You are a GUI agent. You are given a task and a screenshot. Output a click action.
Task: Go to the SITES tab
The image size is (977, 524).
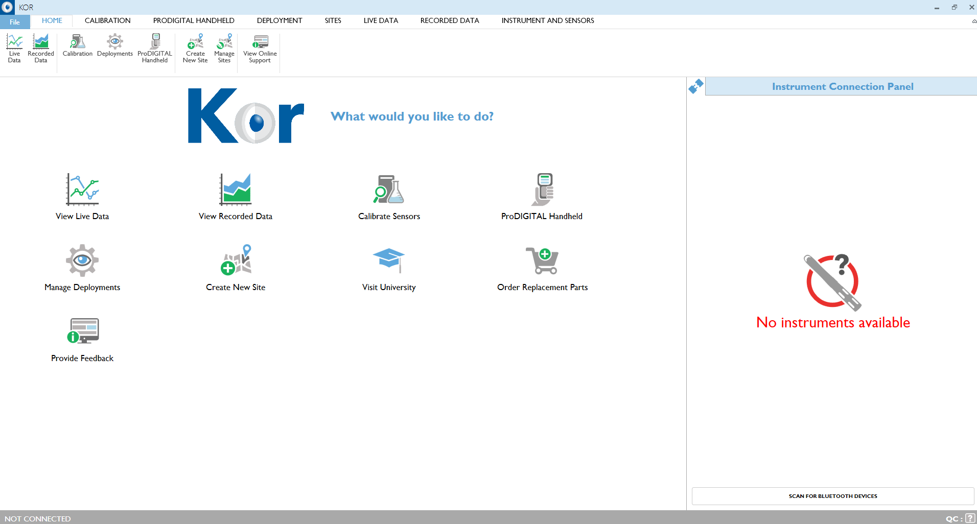coord(333,21)
